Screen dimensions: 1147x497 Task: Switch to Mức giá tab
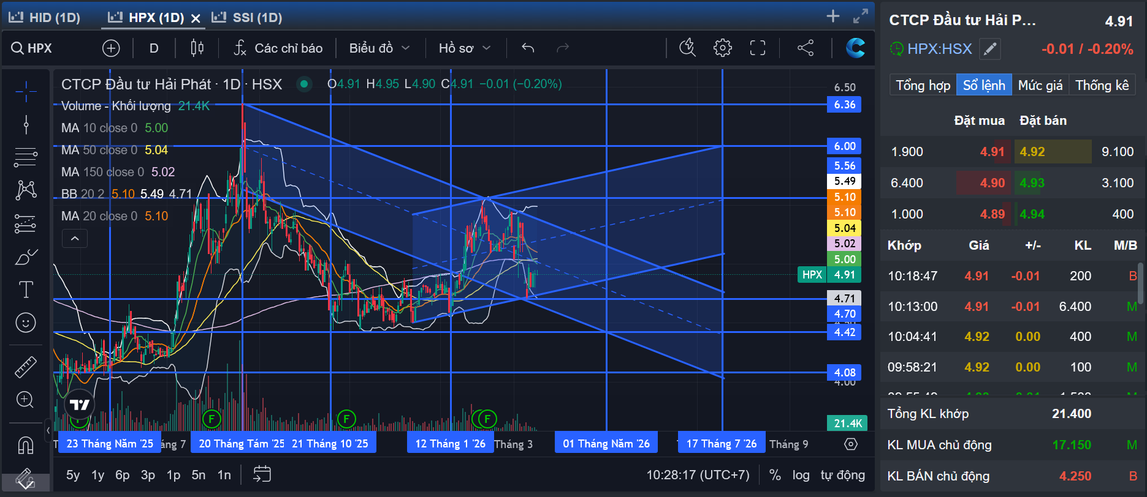tap(1040, 85)
